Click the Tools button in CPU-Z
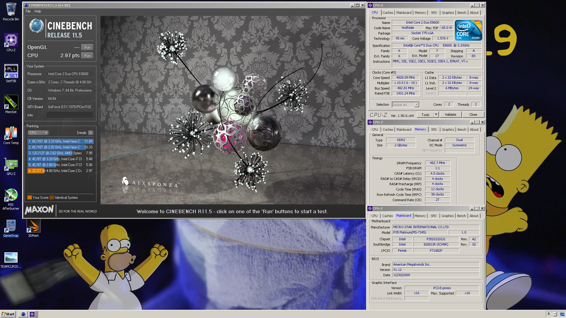Screen dimensions: 566x318 (x=425, y=115)
